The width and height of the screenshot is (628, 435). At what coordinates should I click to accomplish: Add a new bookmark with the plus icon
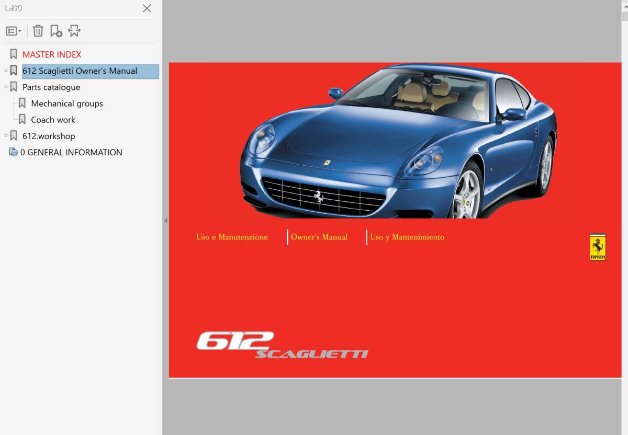click(x=56, y=31)
